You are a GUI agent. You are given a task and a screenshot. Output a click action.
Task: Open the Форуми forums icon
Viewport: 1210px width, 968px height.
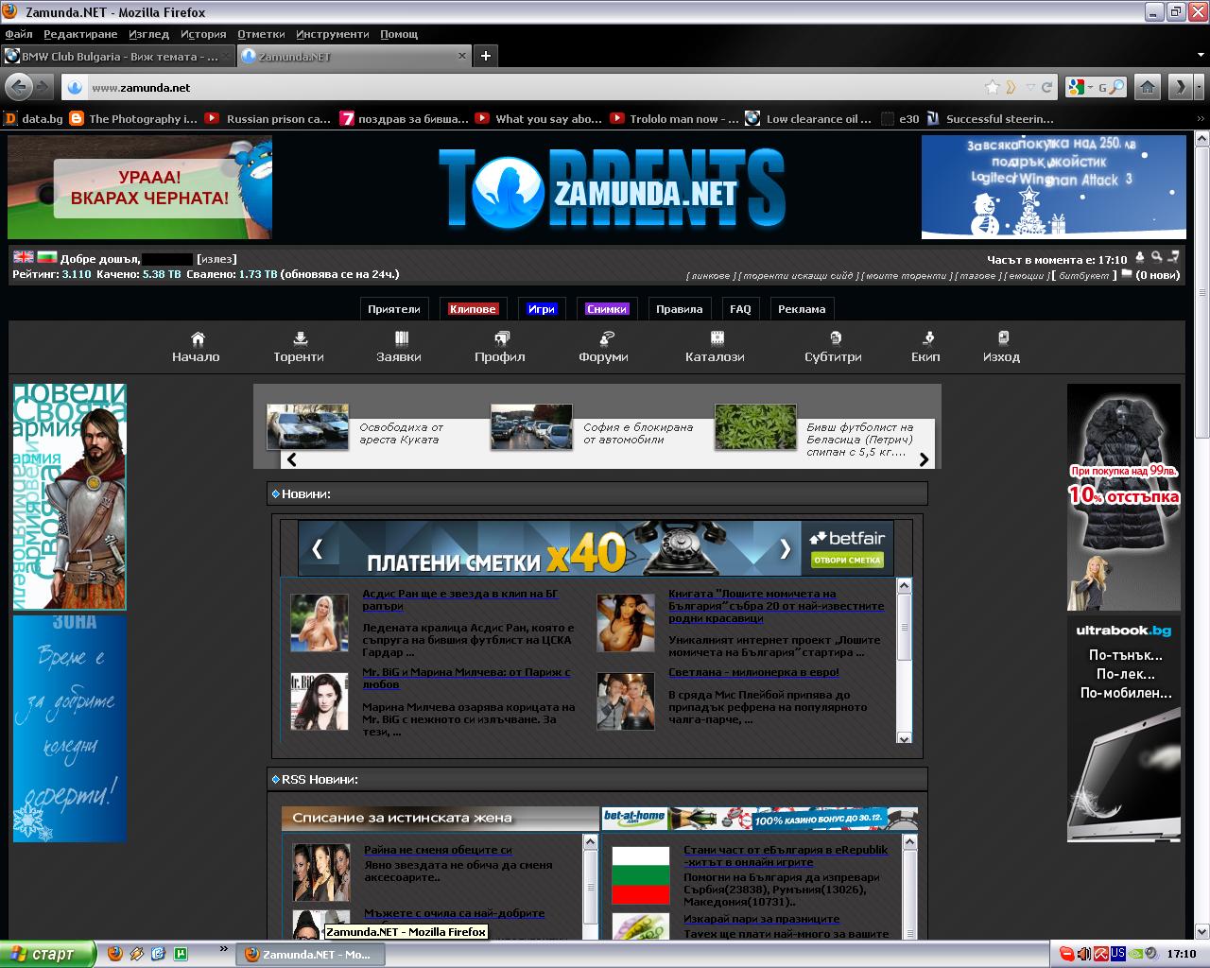[x=607, y=338]
